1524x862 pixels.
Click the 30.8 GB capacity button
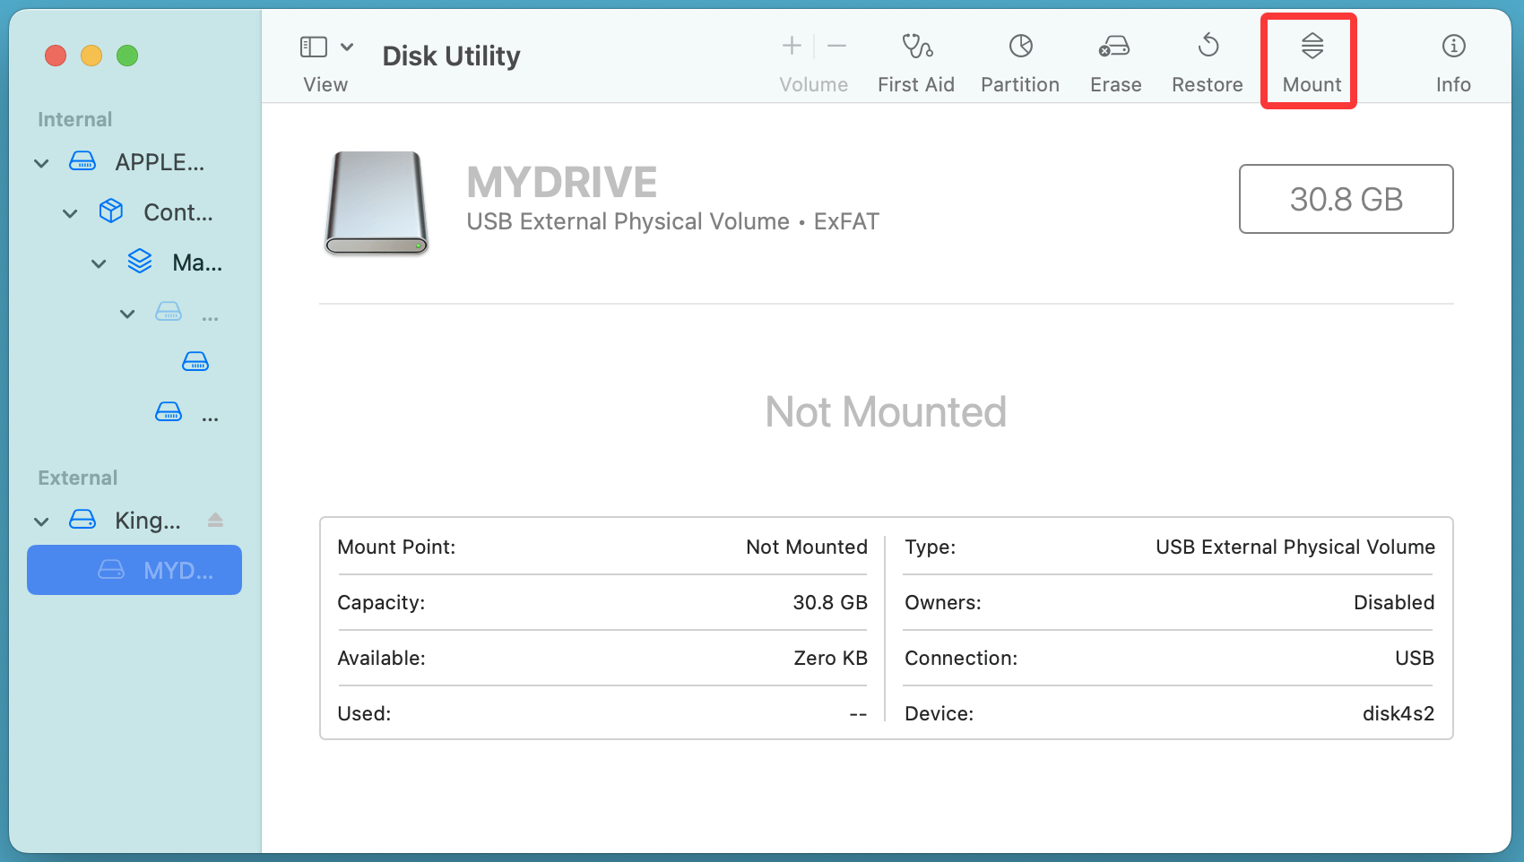(1346, 199)
